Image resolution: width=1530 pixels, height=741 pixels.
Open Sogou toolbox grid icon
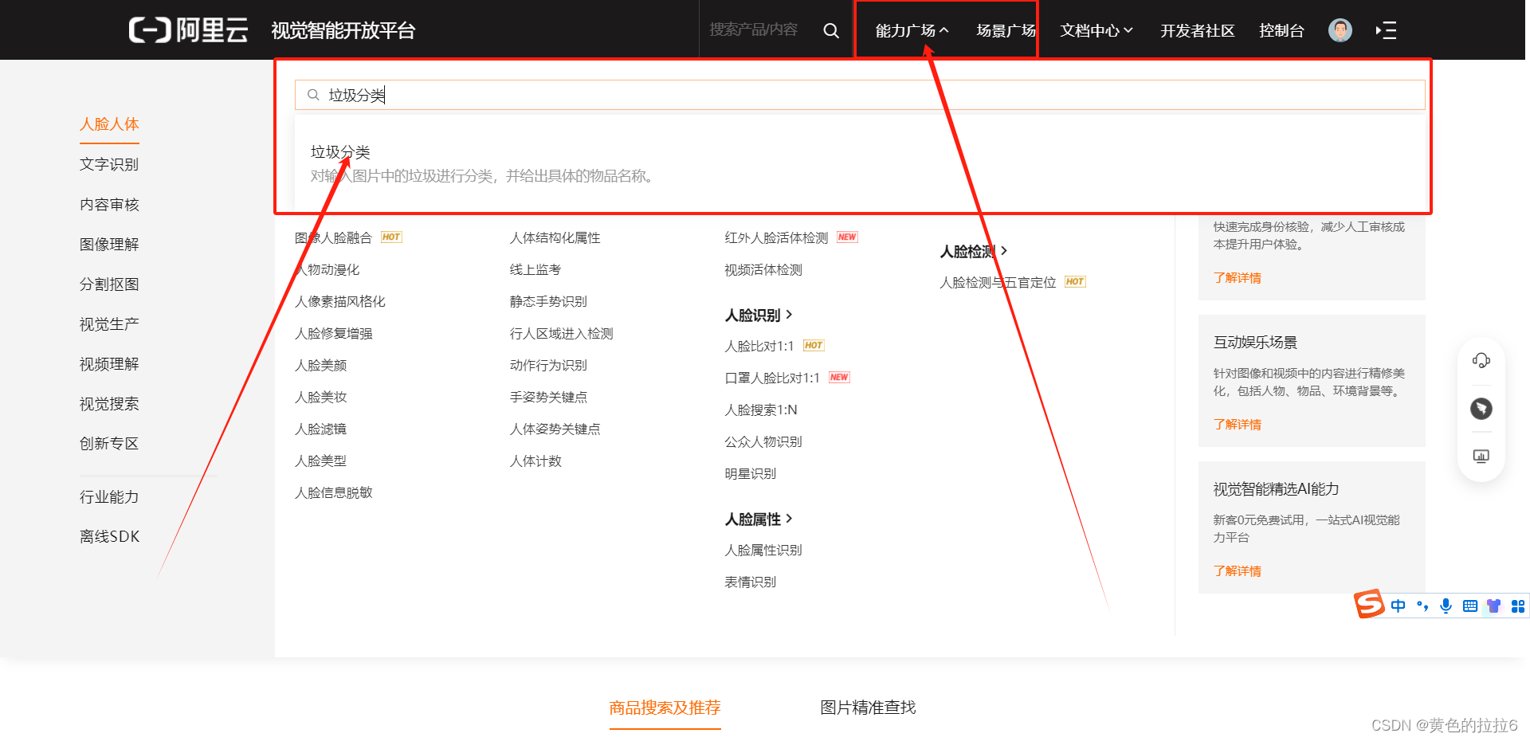tap(1517, 606)
